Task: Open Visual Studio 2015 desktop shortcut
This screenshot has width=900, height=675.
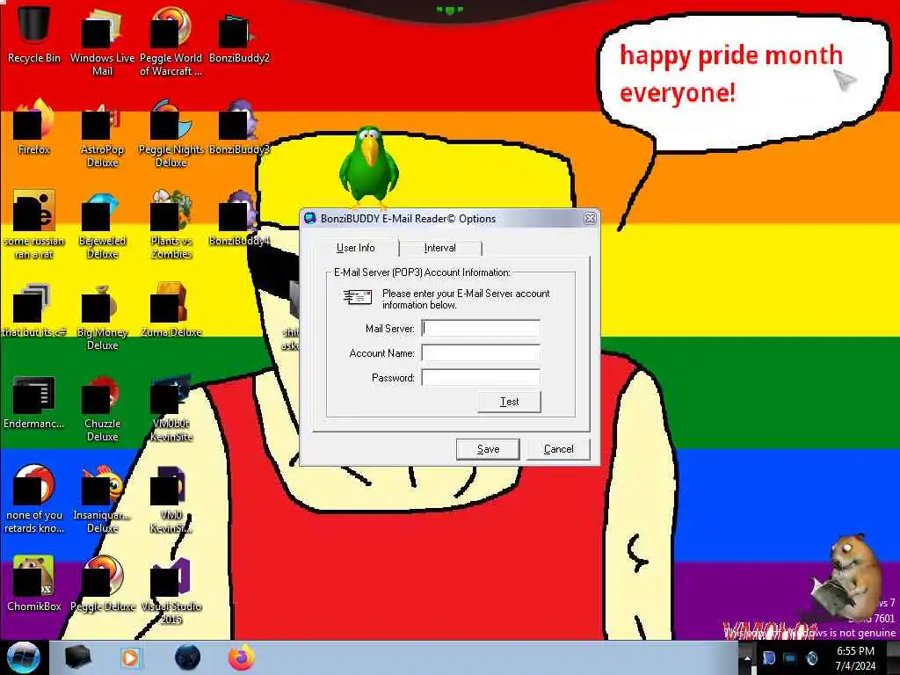Action: click(x=171, y=590)
